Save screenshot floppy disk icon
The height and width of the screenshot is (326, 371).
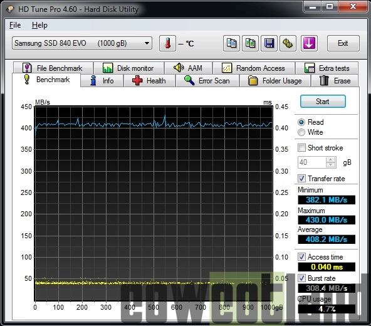[269, 43]
